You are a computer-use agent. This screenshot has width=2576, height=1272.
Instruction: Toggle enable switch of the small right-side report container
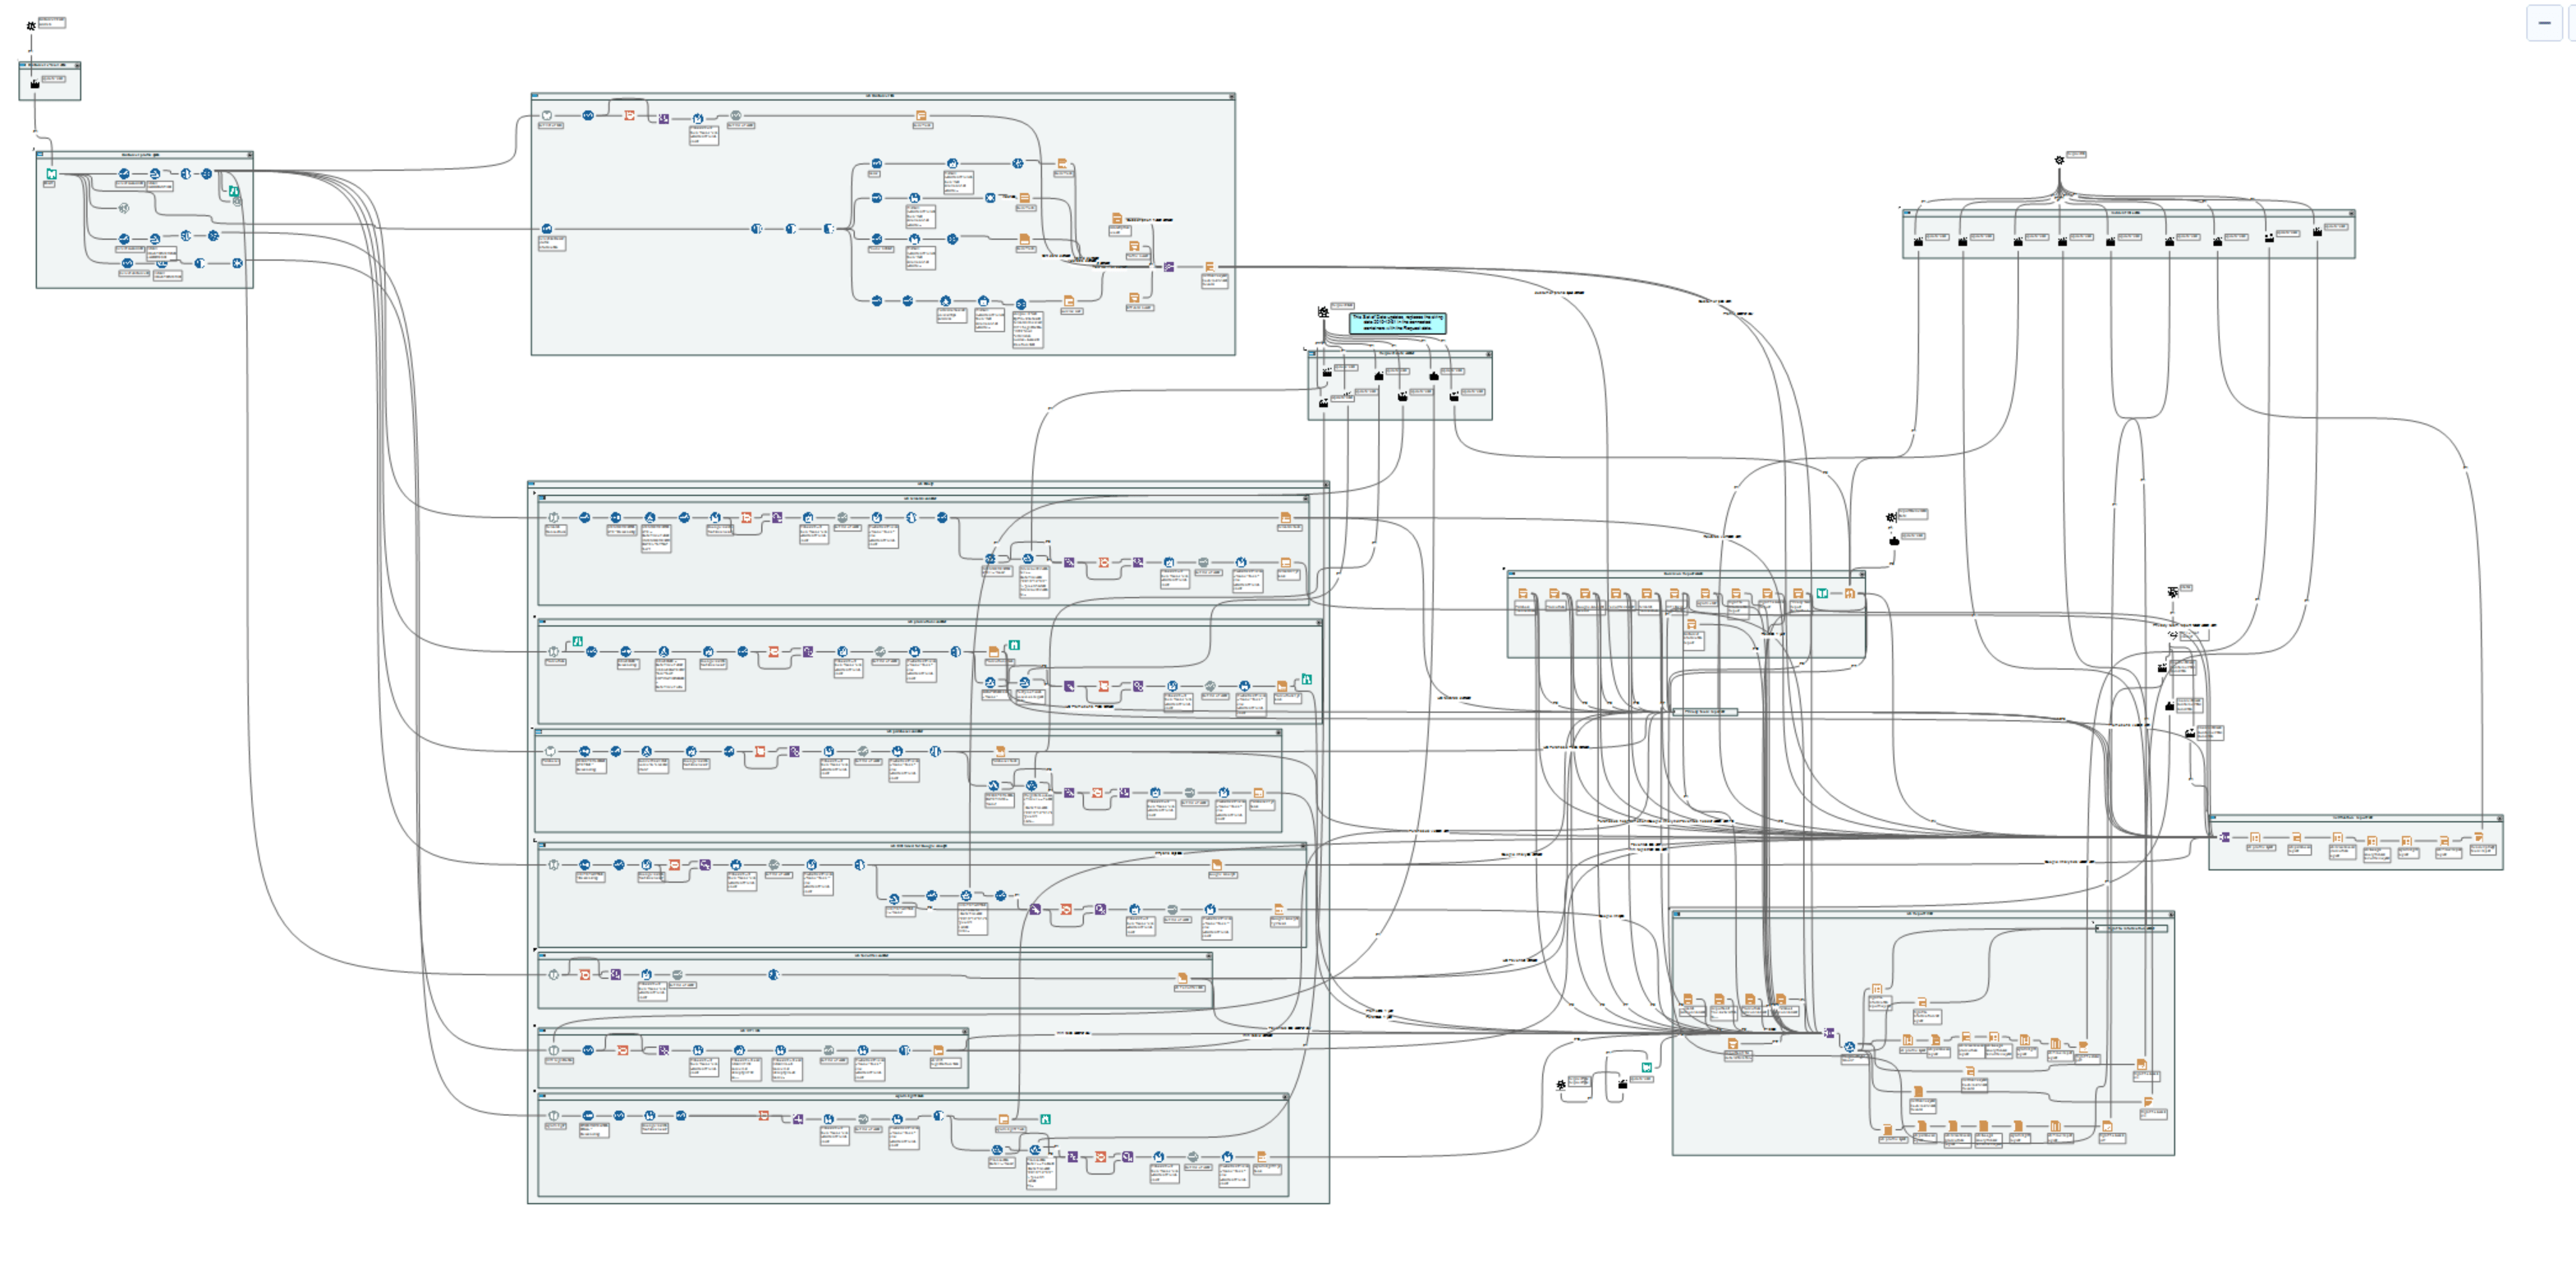pyautogui.click(x=2214, y=818)
